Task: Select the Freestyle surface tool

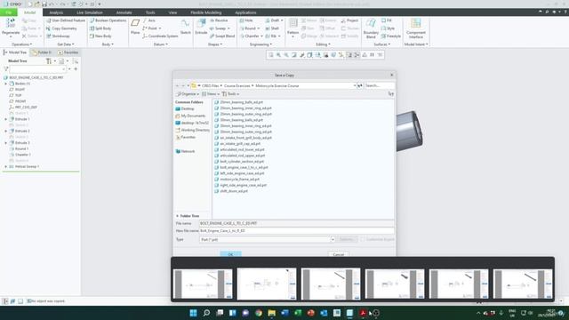Action: [x=391, y=36]
